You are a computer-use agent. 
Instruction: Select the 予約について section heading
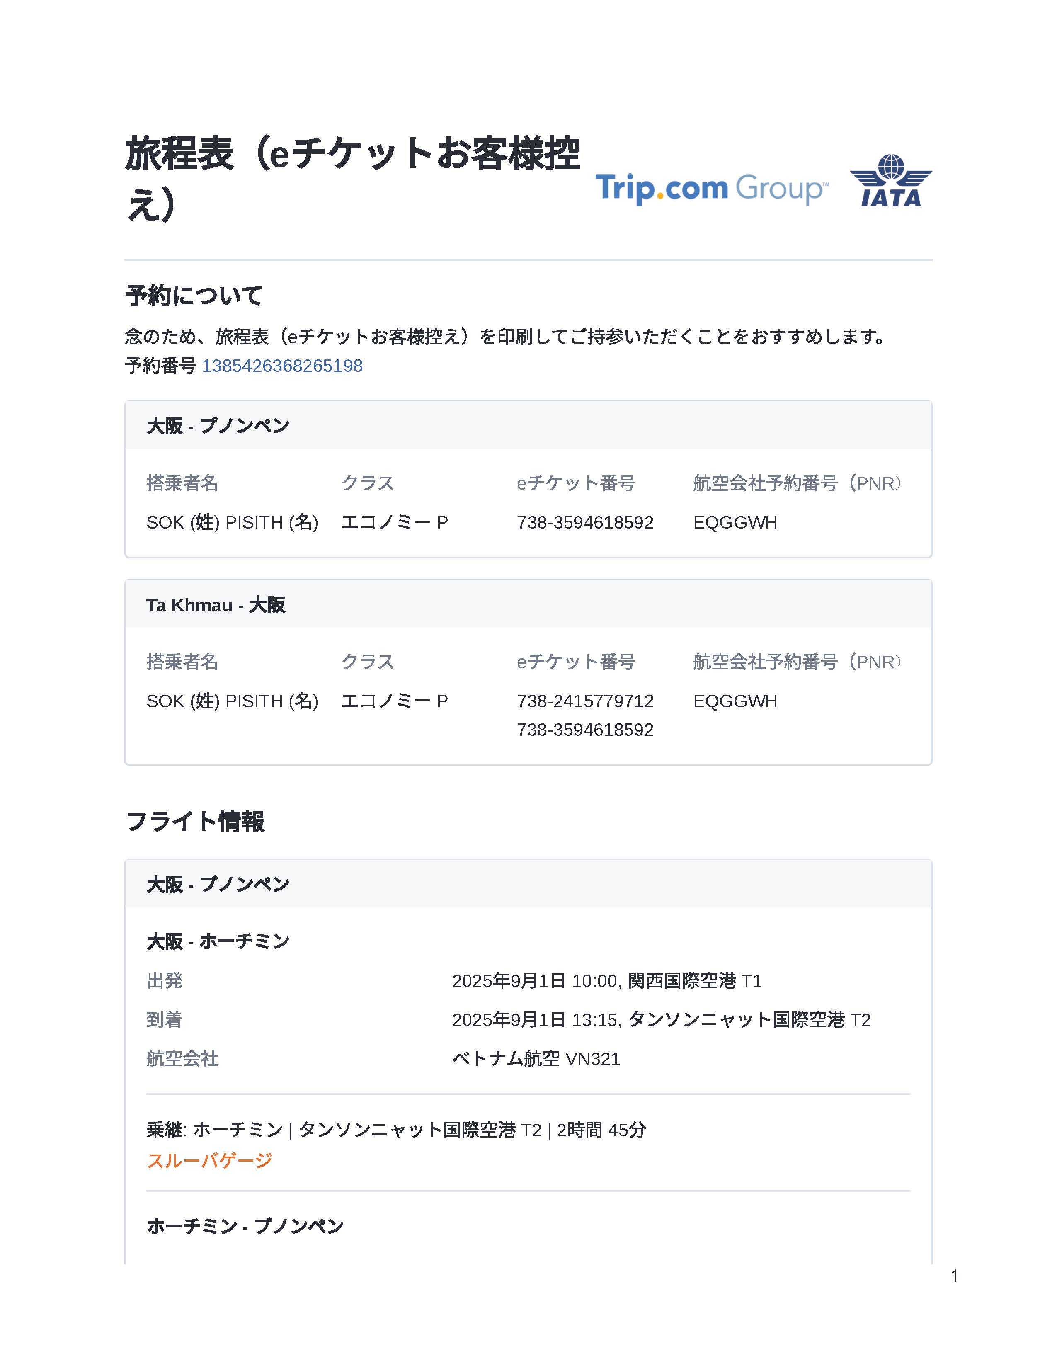(x=194, y=296)
